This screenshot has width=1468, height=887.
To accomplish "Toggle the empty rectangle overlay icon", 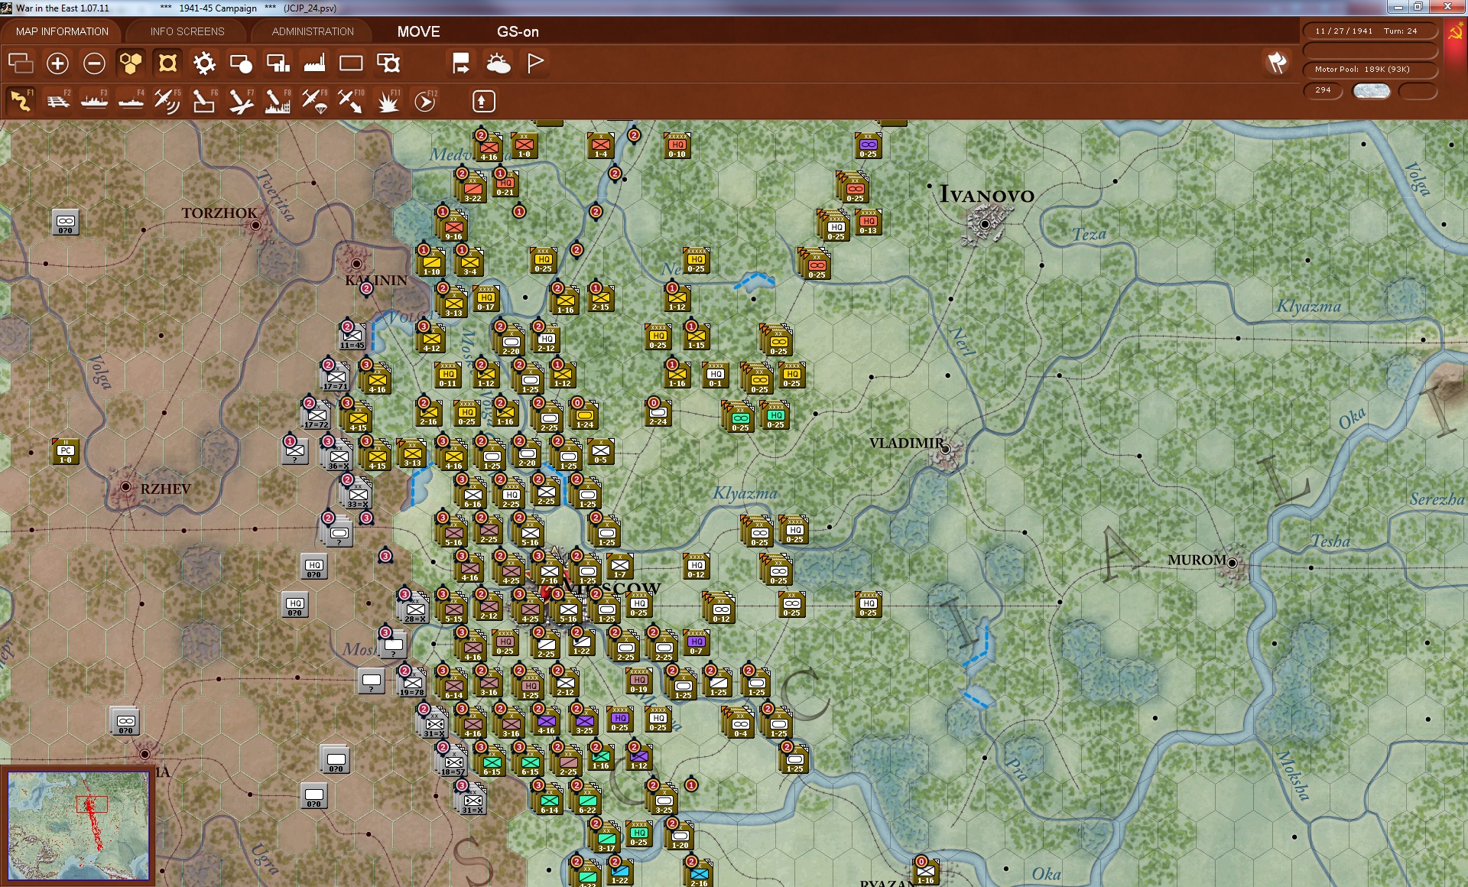I will 351,63.
